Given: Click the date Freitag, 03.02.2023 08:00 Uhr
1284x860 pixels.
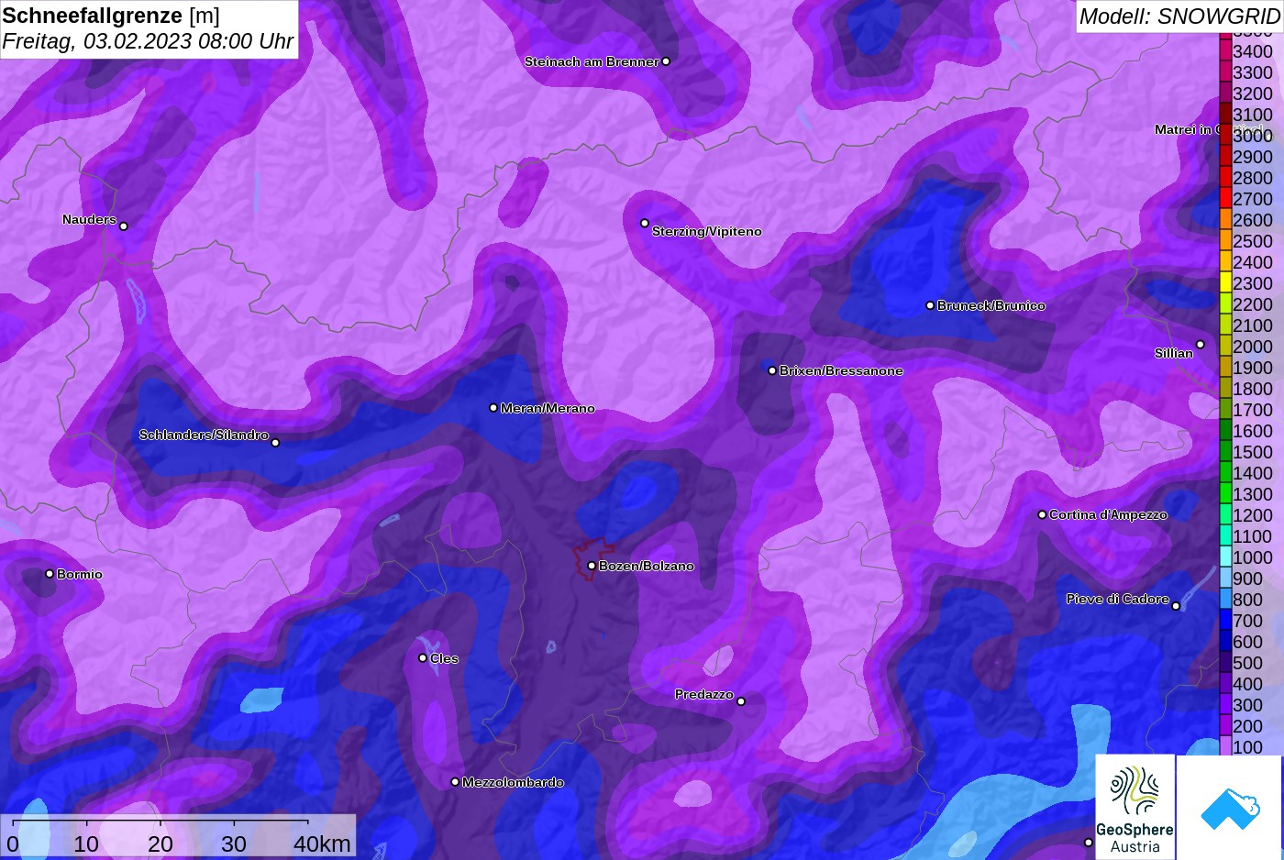Looking at the screenshot, I should pyautogui.click(x=148, y=41).
